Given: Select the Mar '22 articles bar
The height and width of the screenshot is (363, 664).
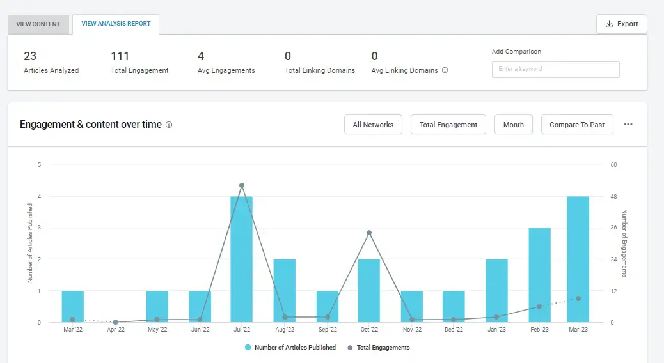Looking at the screenshot, I should coord(73,307).
